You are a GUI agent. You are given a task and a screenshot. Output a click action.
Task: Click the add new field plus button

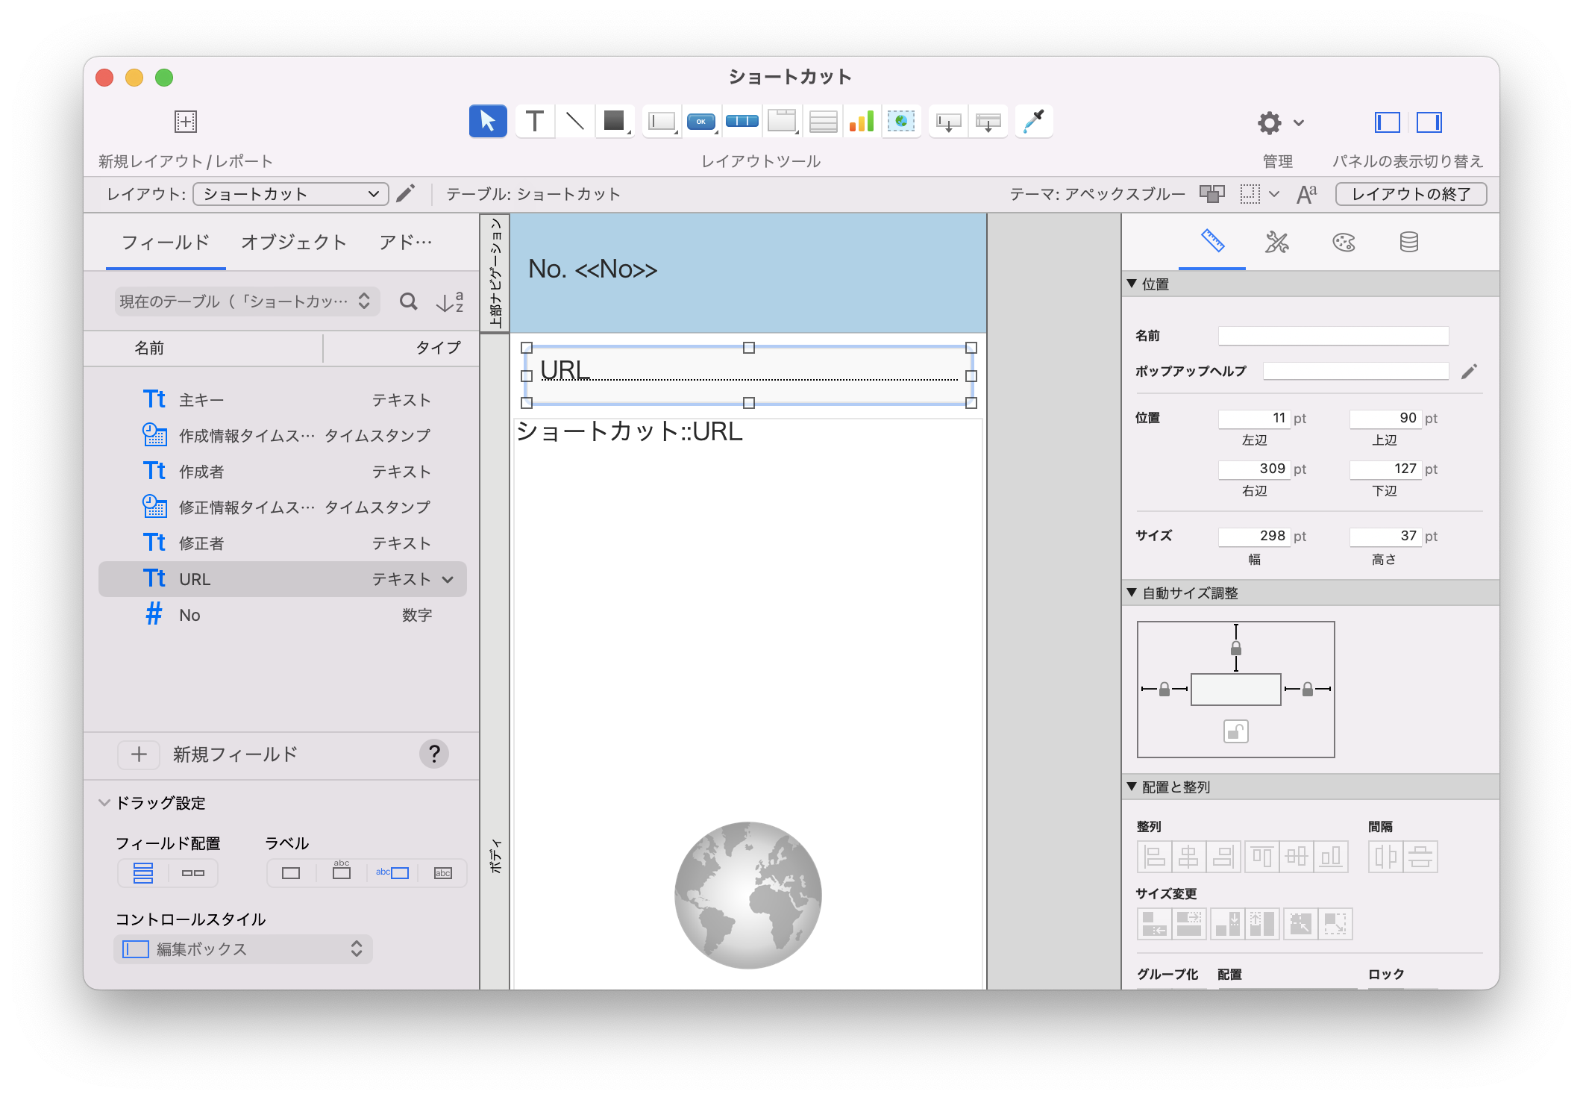pyautogui.click(x=139, y=754)
